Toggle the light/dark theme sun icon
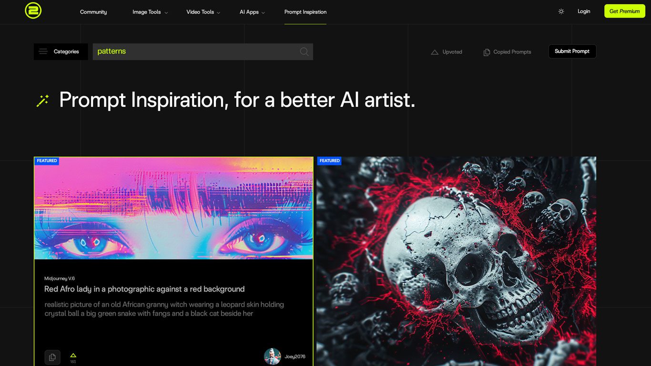651x366 pixels. [561, 11]
